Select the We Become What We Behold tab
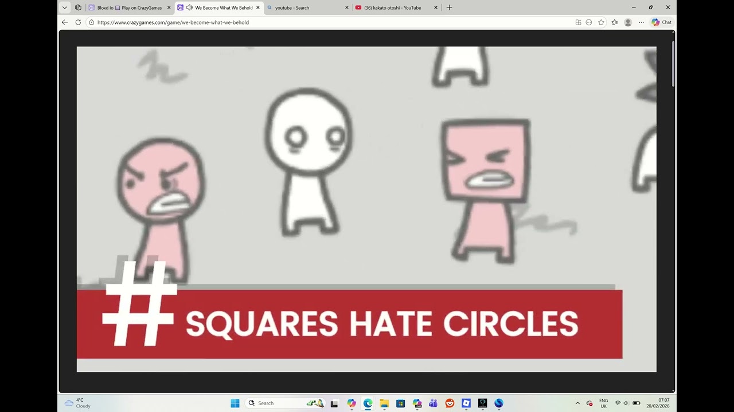 tap(218, 7)
